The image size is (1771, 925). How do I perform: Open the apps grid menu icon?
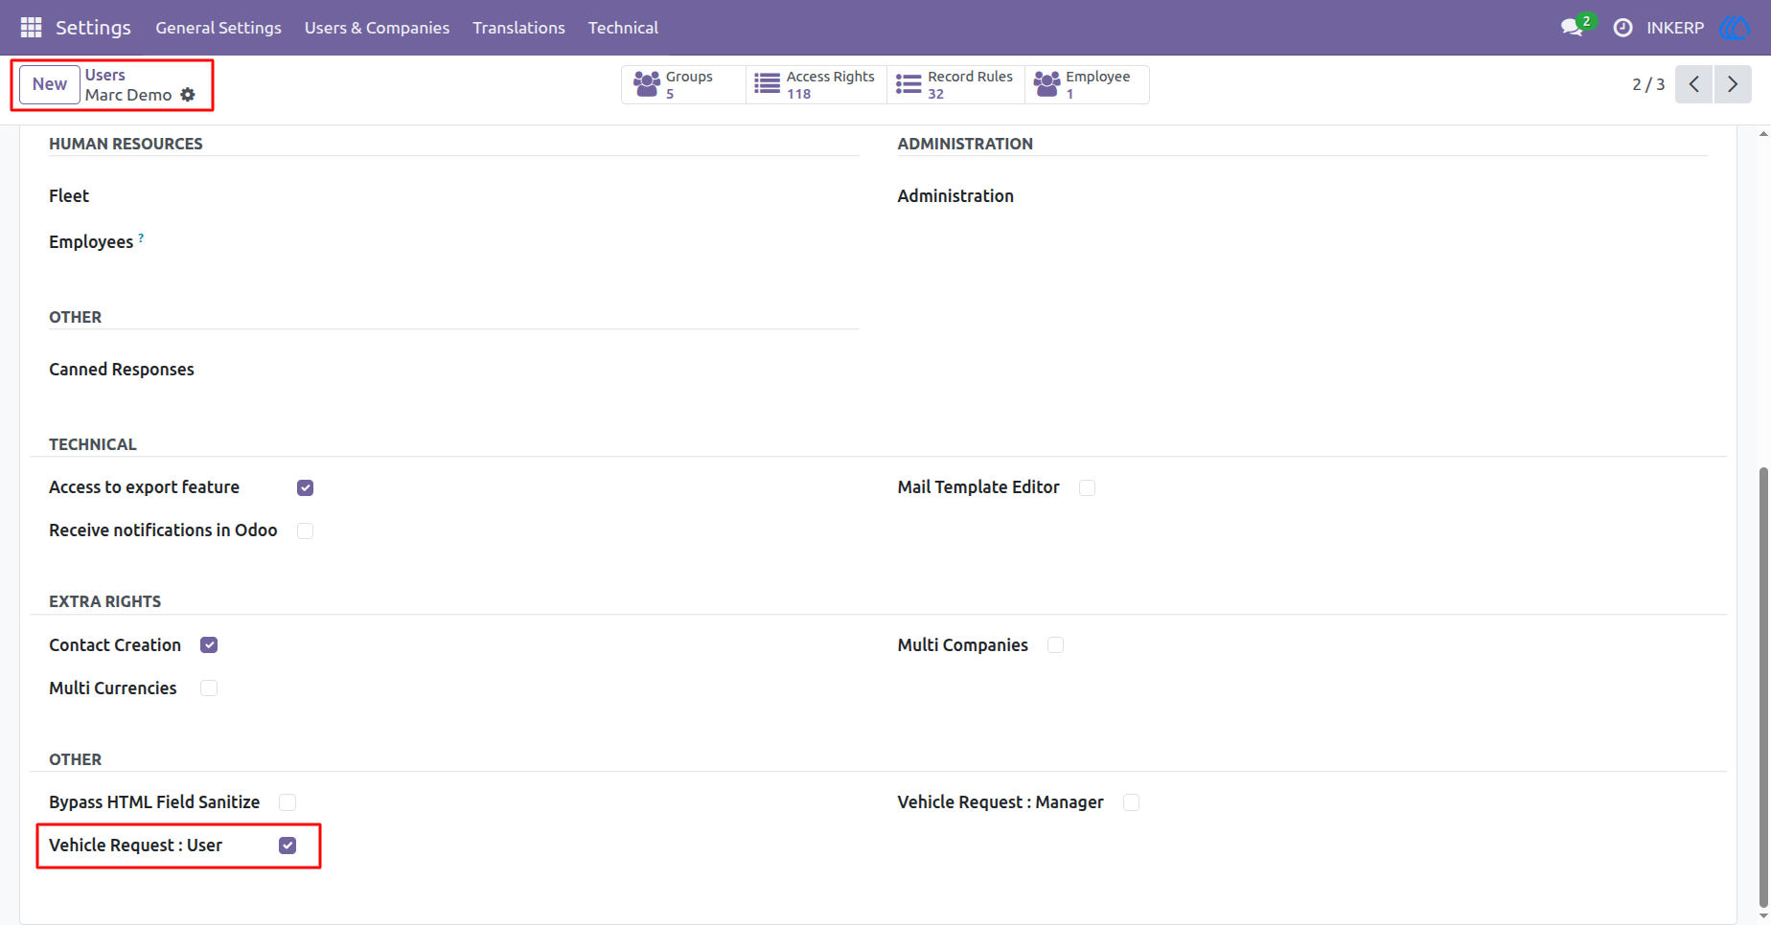(31, 28)
